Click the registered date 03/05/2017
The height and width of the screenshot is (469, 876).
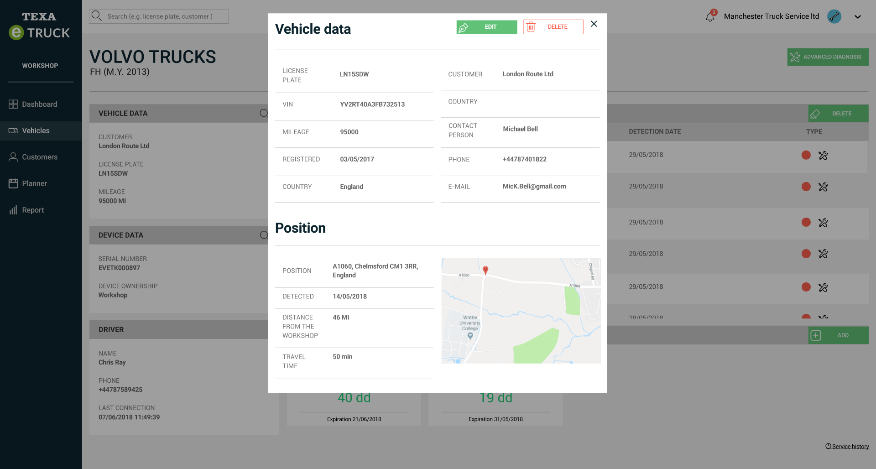(x=357, y=159)
